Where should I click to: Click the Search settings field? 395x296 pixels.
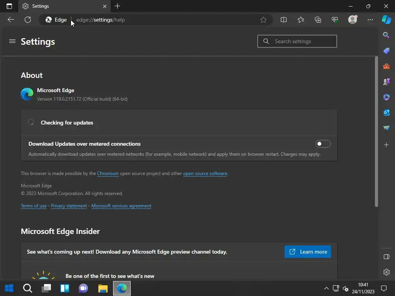tap(297, 41)
